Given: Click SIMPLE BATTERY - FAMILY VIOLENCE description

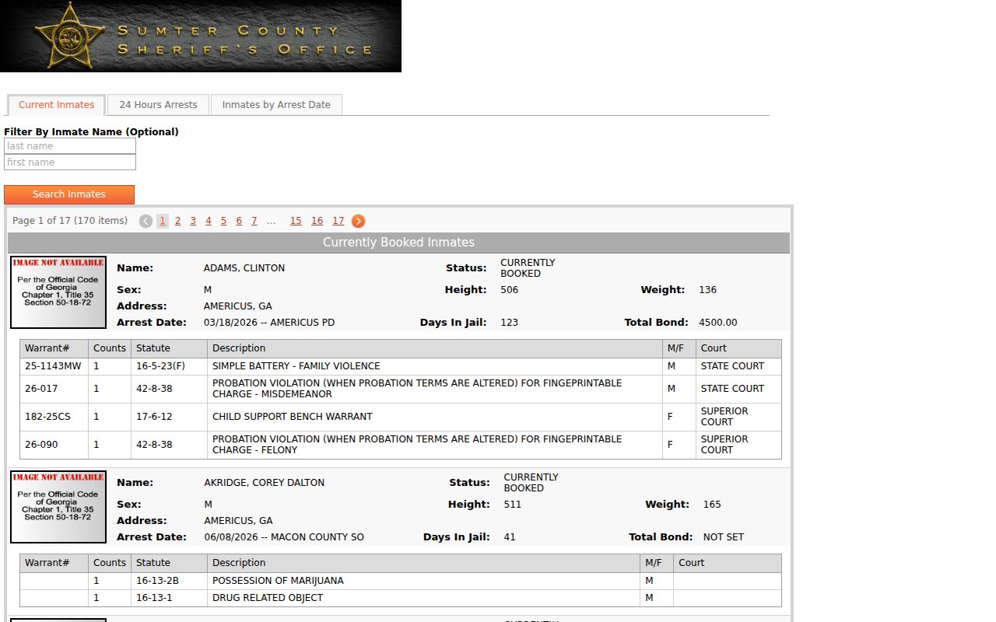Looking at the screenshot, I should [296, 366].
